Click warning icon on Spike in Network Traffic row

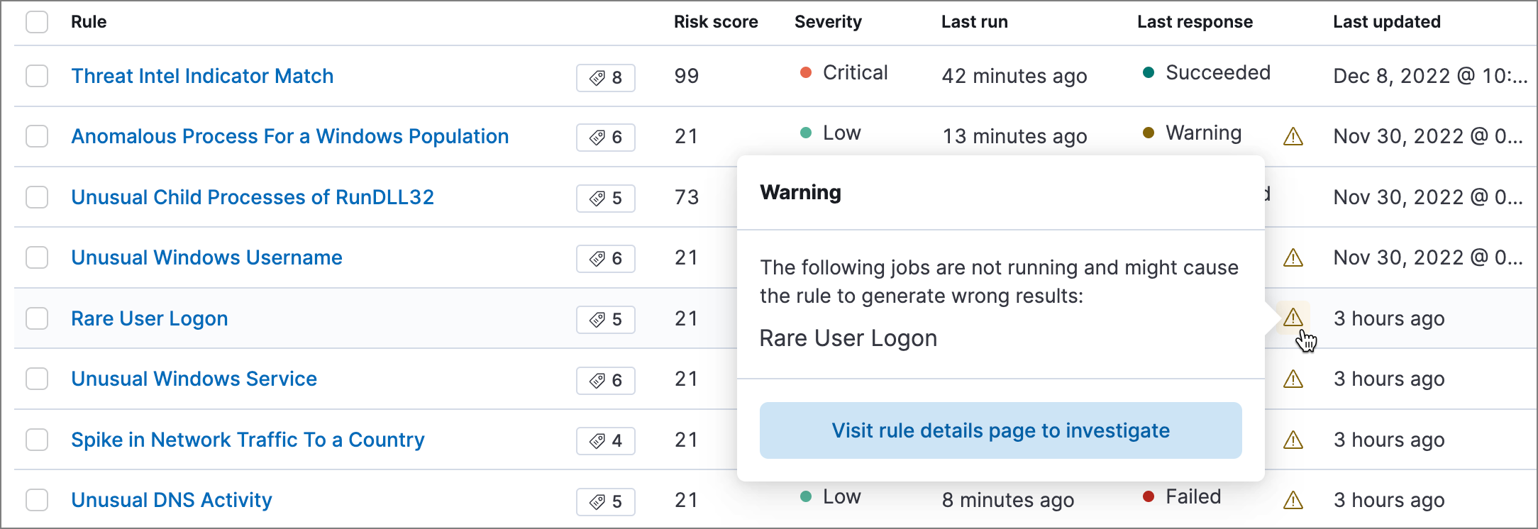1293,440
